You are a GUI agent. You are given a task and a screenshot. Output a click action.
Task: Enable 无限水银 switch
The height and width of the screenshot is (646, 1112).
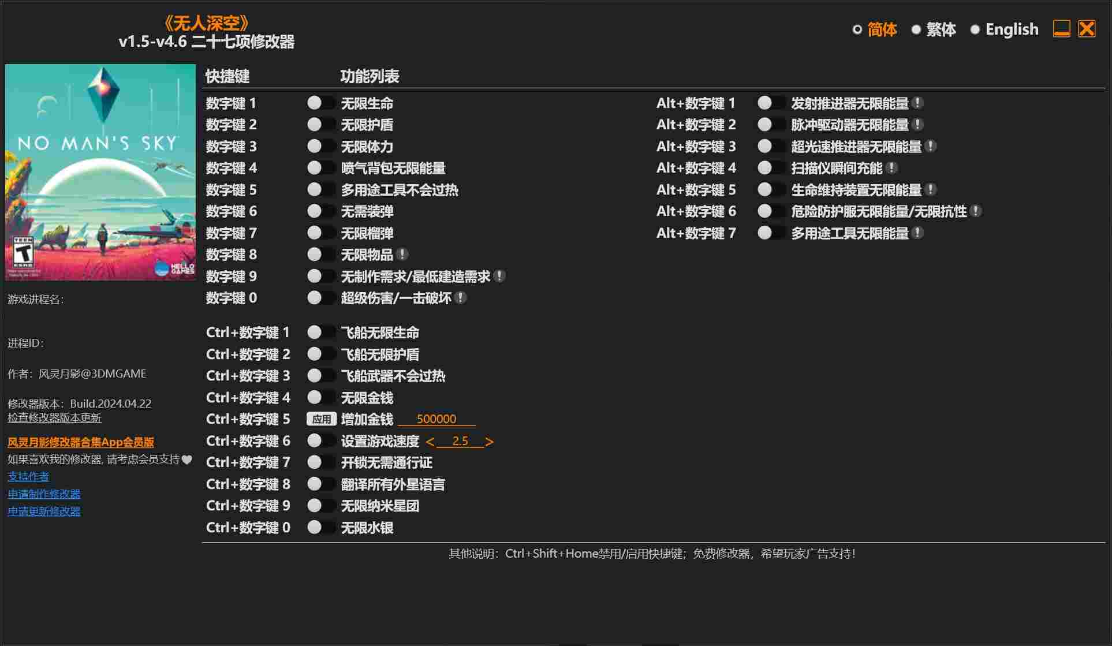click(x=321, y=528)
